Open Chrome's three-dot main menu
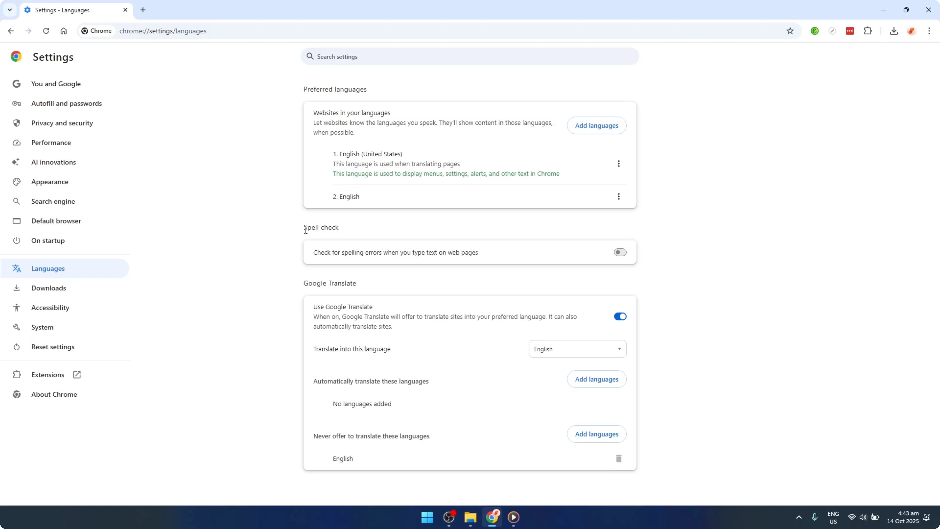The height and width of the screenshot is (529, 940). coord(929,31)
